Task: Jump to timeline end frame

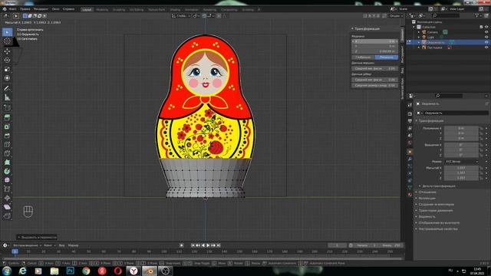Action: click(x=219, y=245)
